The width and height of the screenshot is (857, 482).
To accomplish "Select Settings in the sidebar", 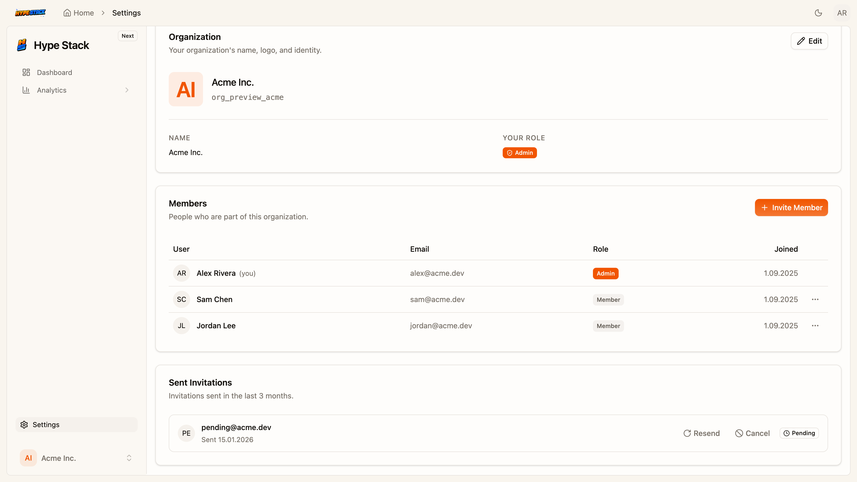I will 77,424.
